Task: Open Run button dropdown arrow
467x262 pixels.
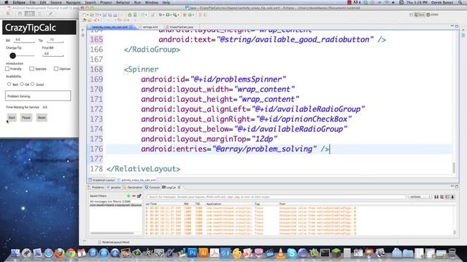Action: 171,15
